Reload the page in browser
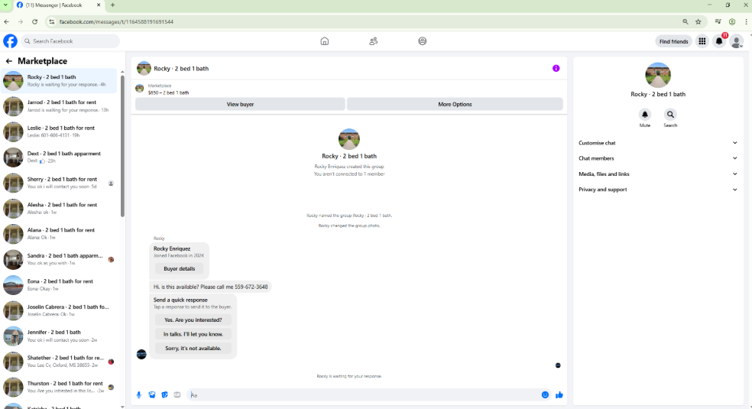Viewport: 752px width, 409px height. pos(34,21)
